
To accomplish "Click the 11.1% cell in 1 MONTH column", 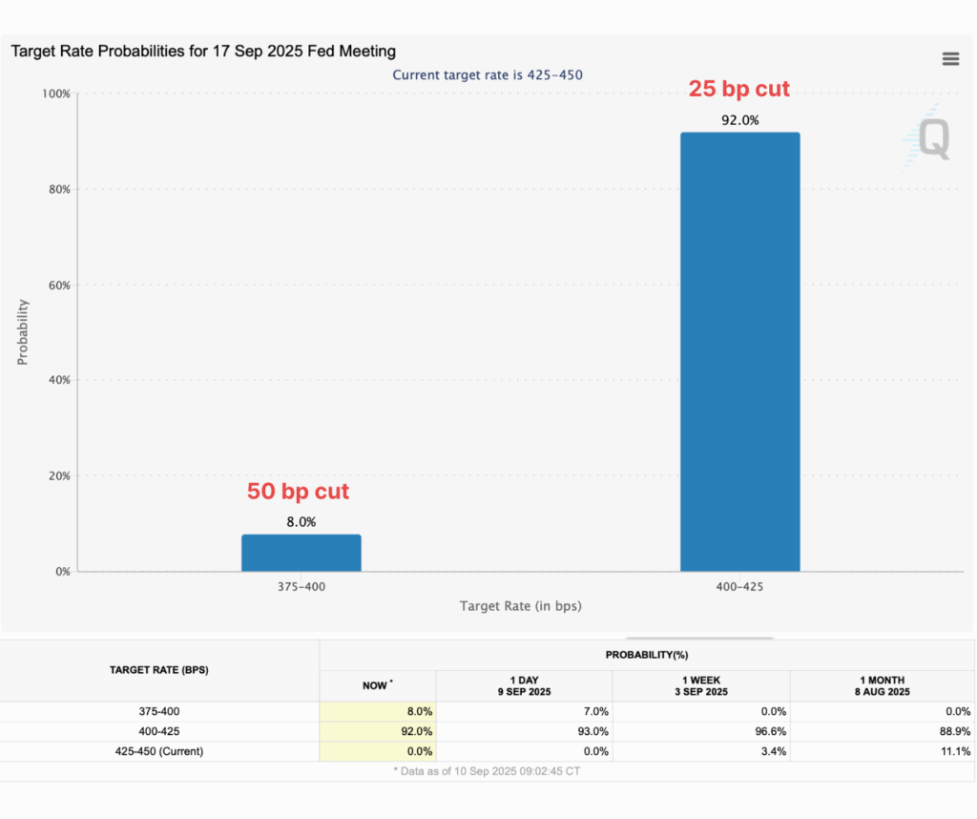I will (883, 751).
